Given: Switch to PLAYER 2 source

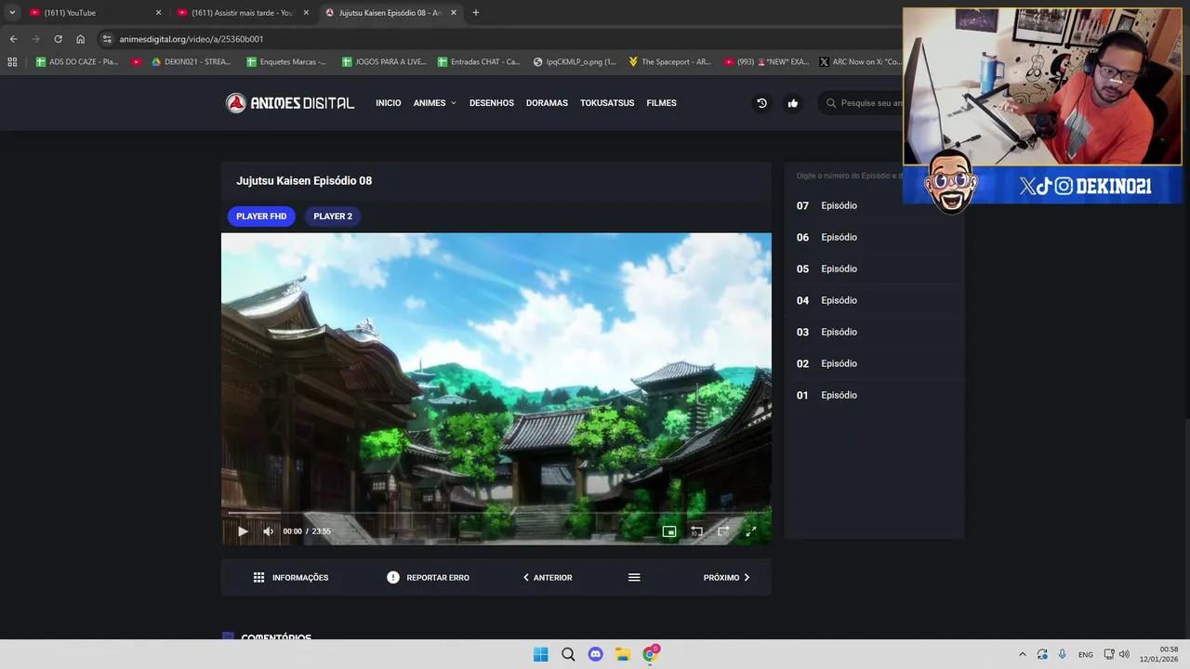Looking at the screenshot, I should tap(333, 216).
